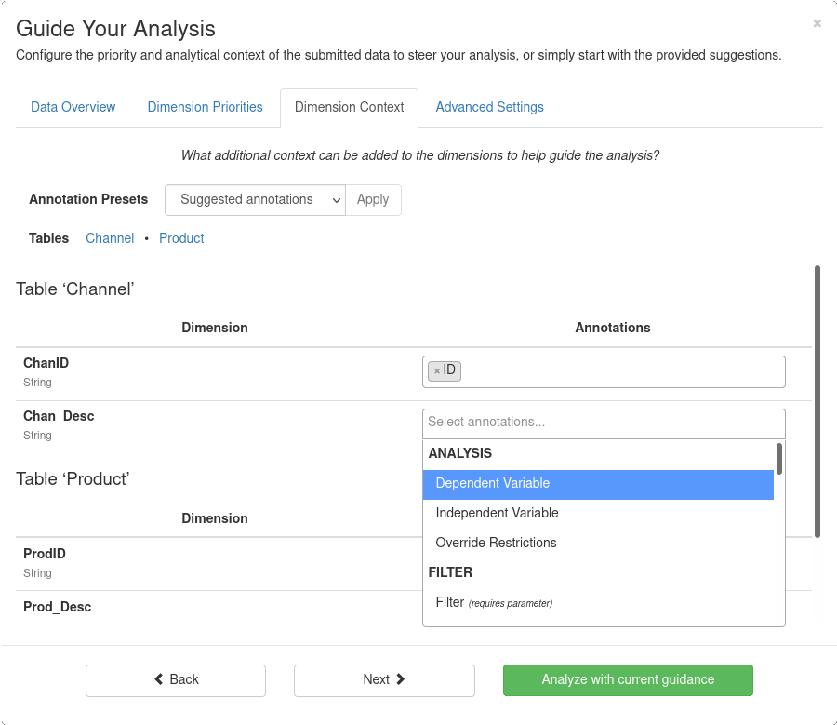Click the ChanID dimension name
Image resolution: width=837 pixels, height=725 pixels.
click(46, 363)
